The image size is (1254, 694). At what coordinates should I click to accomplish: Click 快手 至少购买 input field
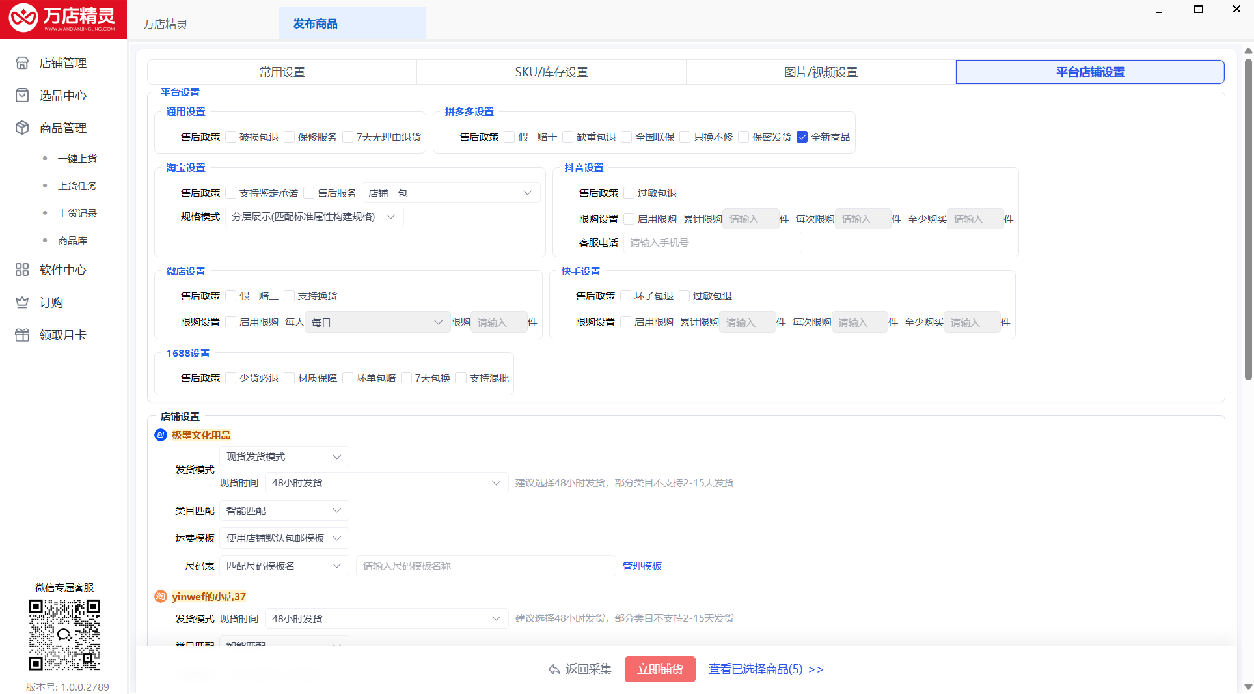coord(972,322)
